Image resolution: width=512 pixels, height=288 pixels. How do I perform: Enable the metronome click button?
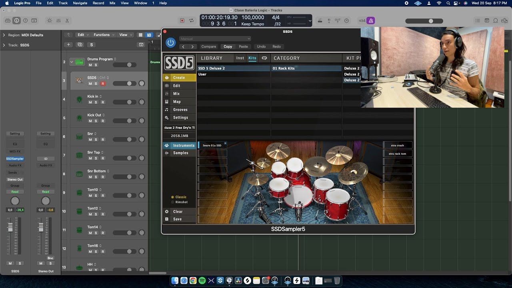coord(371,20)
